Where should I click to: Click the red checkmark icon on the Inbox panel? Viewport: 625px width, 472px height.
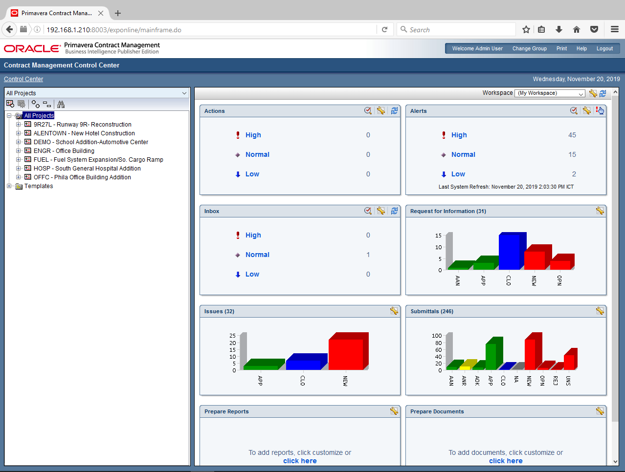(368, 211)
